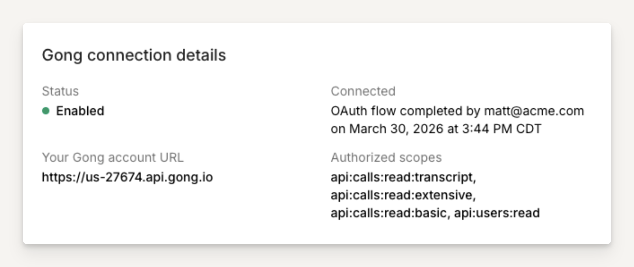Image resolution: width=634 pixels, height=267 pixels.
Task: Click the "Enabled" status text
Action: pyautogui.click(x=80, y=111)
